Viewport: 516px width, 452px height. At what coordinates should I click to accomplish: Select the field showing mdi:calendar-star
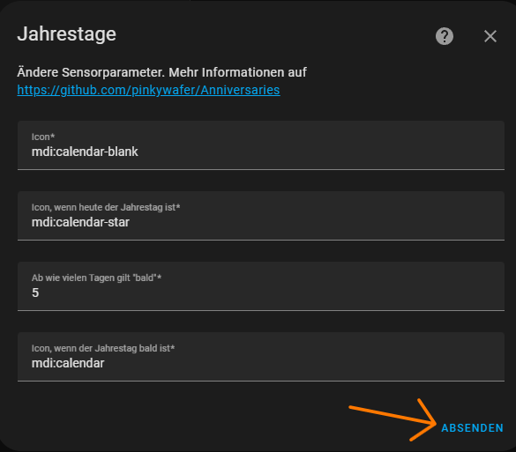click(261, 216)
